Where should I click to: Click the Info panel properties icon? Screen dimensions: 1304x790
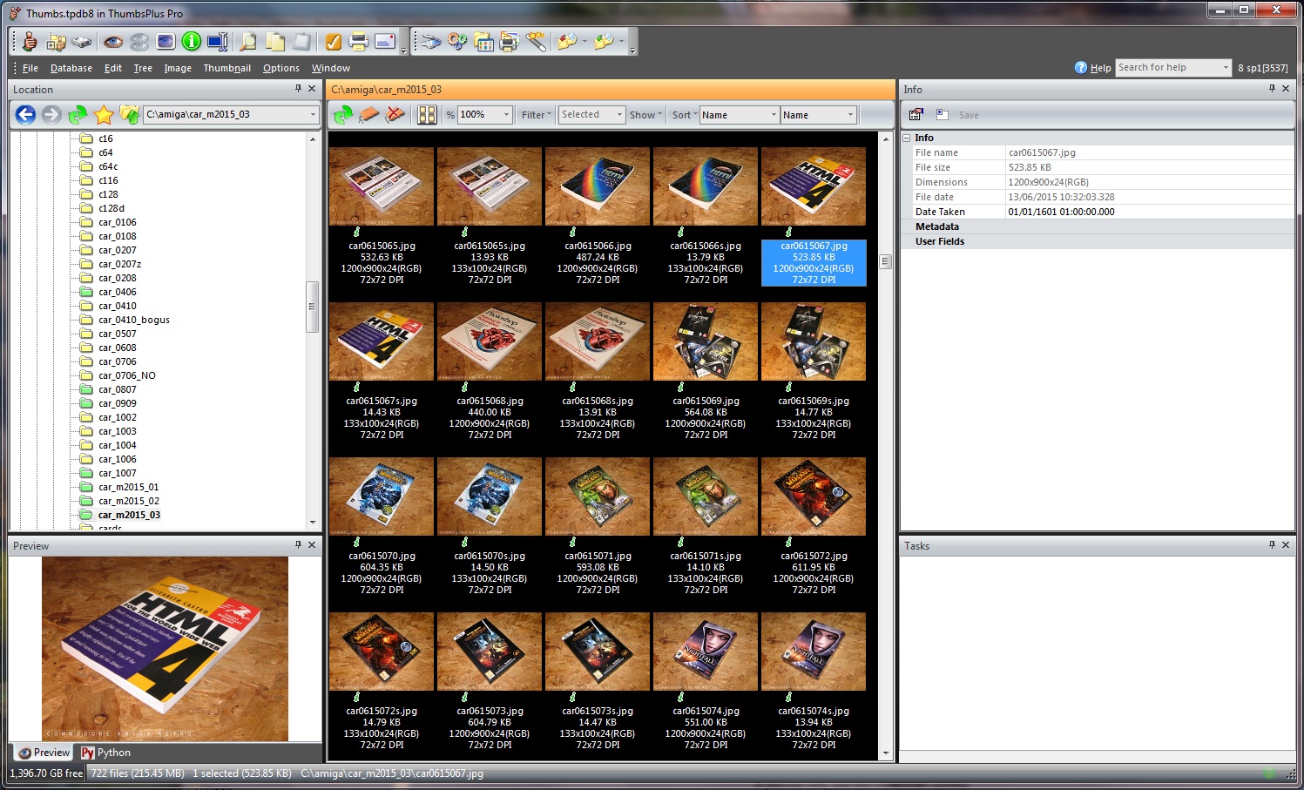[x=916, y=114]
